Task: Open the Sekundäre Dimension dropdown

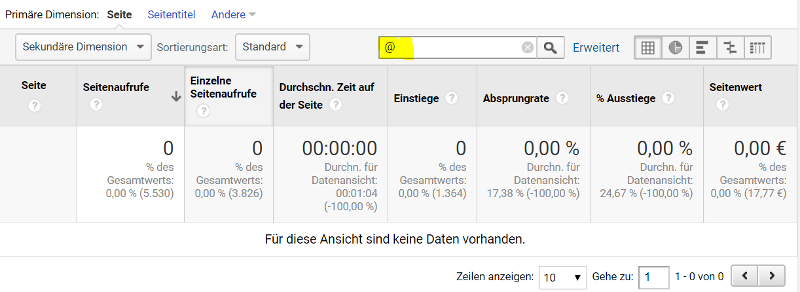Action: click(83, 47)
